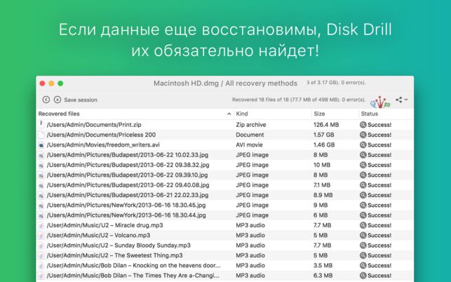Click MP3 icon for Sunday Bloody Sunday.mp3

click(41, 246)
